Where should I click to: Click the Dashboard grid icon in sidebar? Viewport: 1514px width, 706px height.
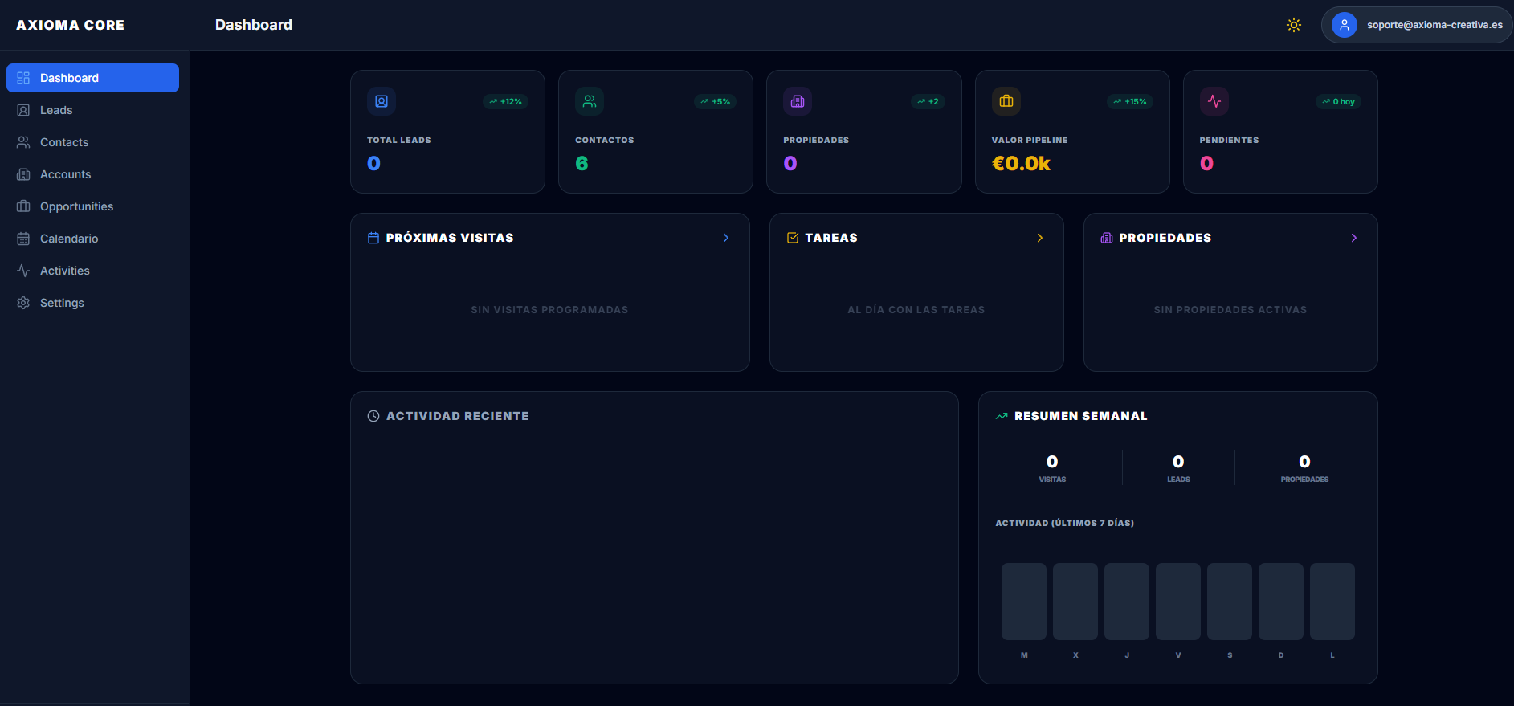point(23,78)
